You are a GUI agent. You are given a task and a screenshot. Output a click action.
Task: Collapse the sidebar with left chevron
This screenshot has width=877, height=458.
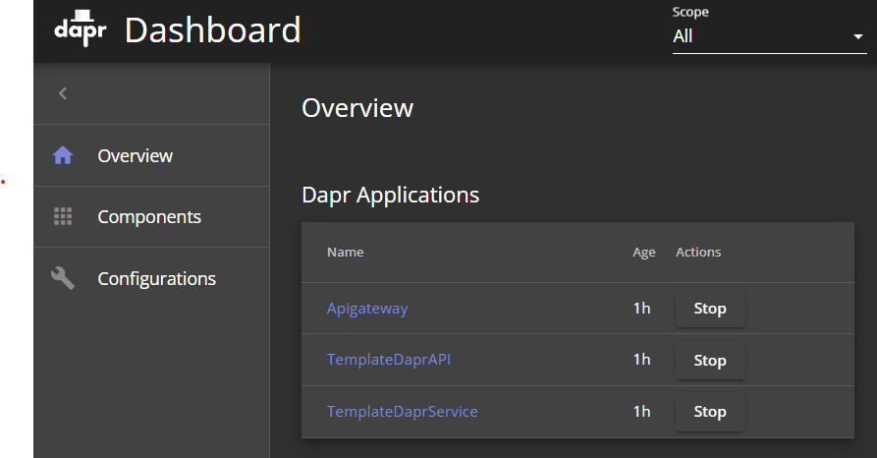(63, 93)
